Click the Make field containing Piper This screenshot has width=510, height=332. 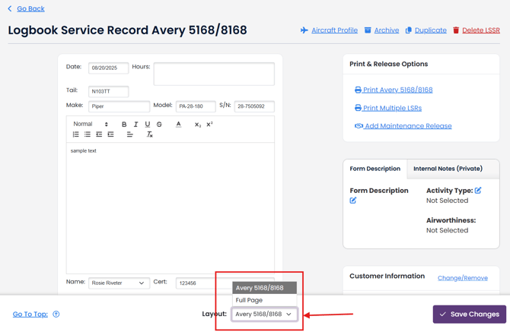119,106
